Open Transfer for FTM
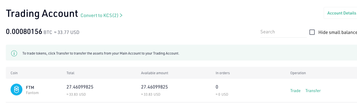 point(313,91)
